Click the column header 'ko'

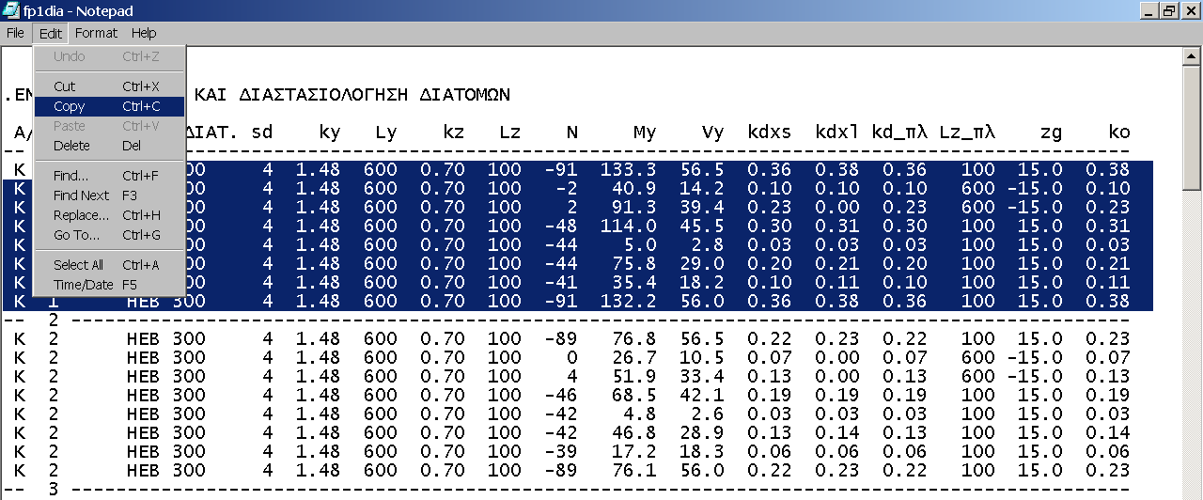pyautogui.click(x=1118, y=133)
